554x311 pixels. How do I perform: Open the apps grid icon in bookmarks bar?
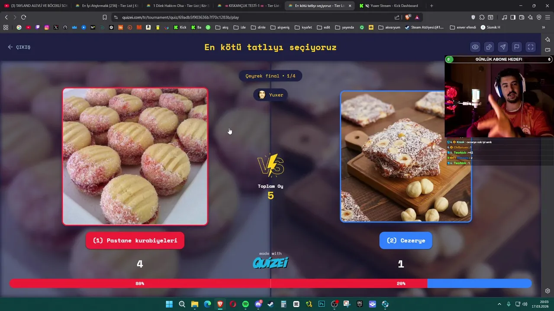tap(6, 27)
